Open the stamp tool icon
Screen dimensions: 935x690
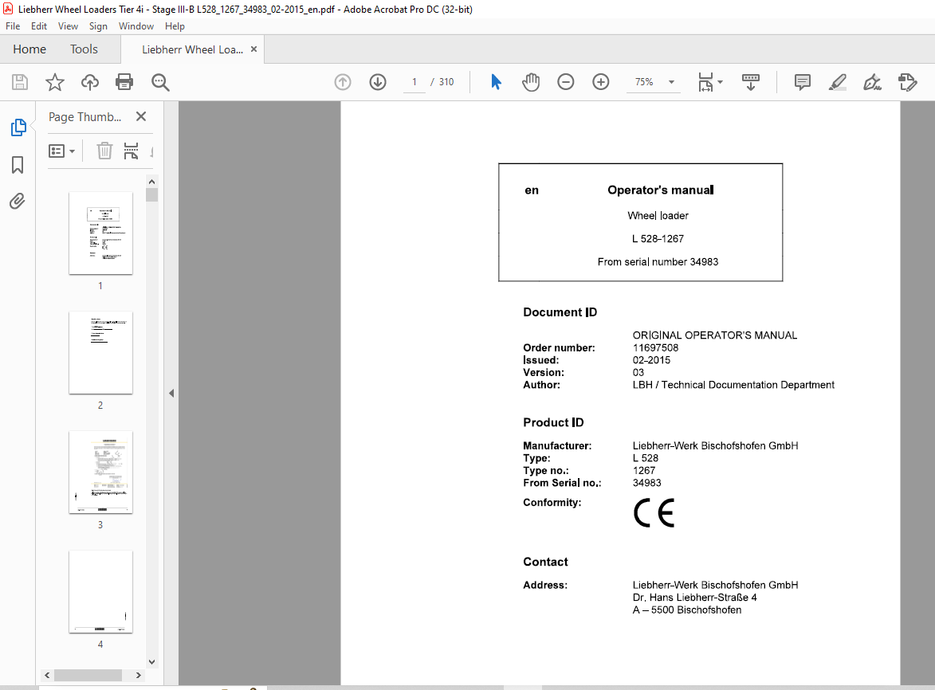(908, 82)
